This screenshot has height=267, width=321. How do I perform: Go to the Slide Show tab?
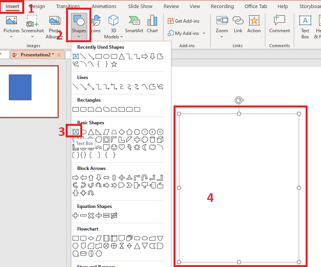pos(140,7)
